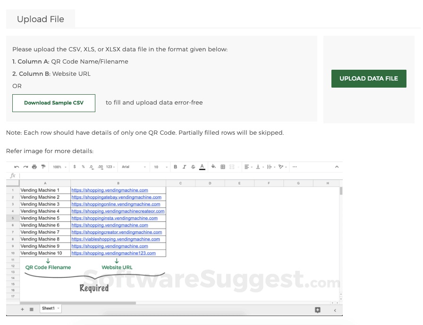Click the Download Sample CSV button
Screen dimensions: 423x325
53,103
